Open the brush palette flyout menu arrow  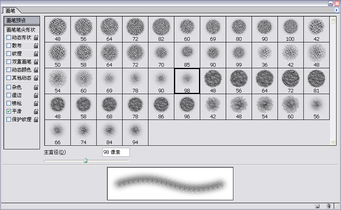[336, 10]
